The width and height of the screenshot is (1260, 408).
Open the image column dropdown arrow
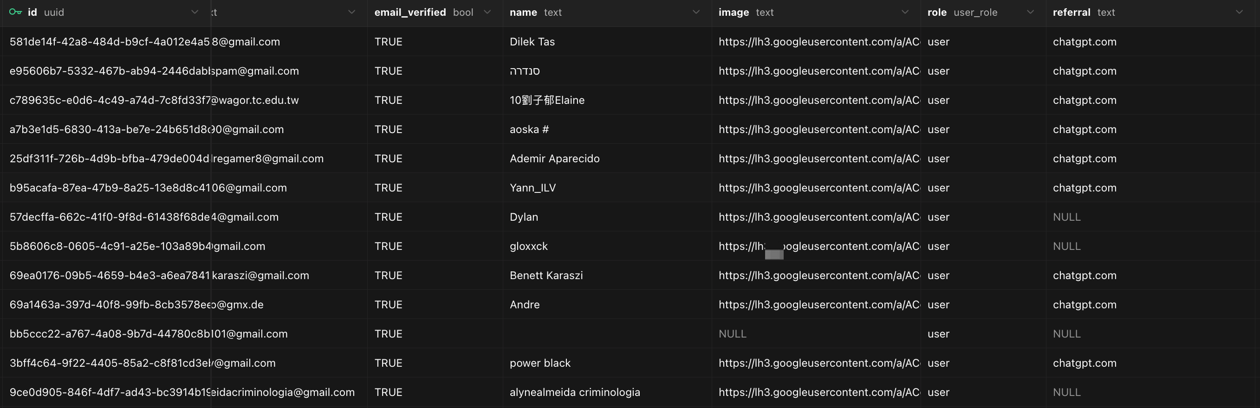click(905, 12)
